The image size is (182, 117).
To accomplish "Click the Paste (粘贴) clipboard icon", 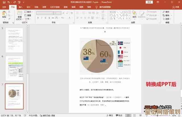I will pyautogui.click(x=5, y=14).
